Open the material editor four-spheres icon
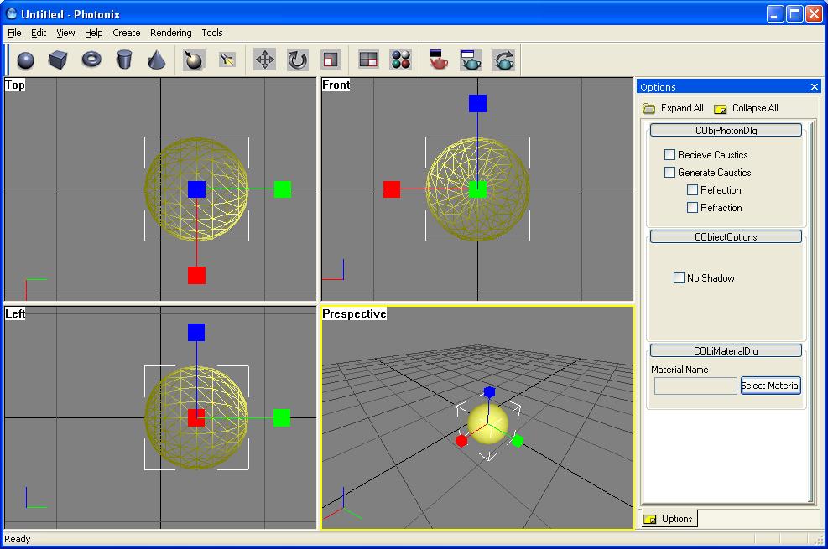Screen dimensions: 828x549 click(401, 60)
